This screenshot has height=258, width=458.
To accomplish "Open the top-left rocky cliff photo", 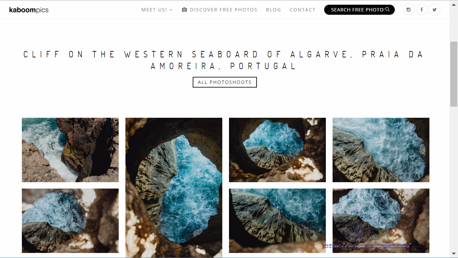I will (x=70, y=150).
